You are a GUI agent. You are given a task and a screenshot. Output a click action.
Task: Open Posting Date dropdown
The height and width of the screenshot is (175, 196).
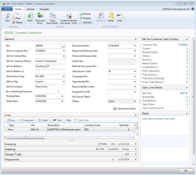[62, 96]
